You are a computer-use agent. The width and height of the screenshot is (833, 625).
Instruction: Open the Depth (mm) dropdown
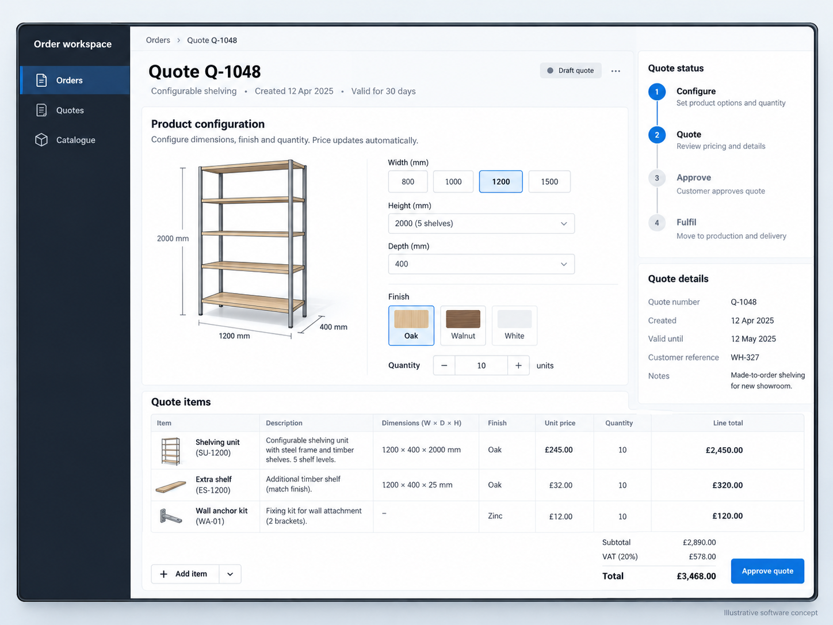click(x=482, y=264)
